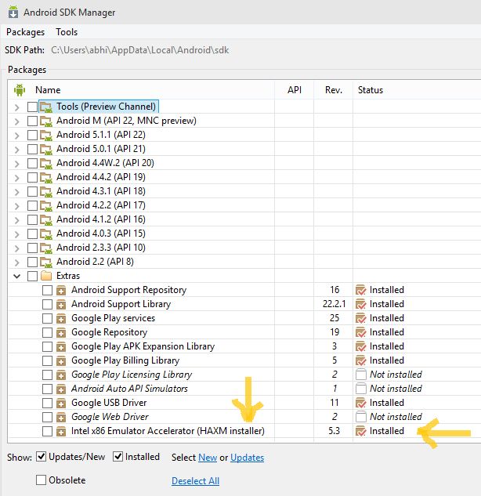Click the Intel x86 Emulator Accelerator package icon
The width and height of the screenshot is (481, 496).
pos(61,431)
